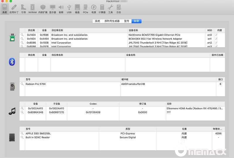Toggle the 内建 checkbox for en1
The height and width of the screenshot is (158, 234).
pos(216,39)
